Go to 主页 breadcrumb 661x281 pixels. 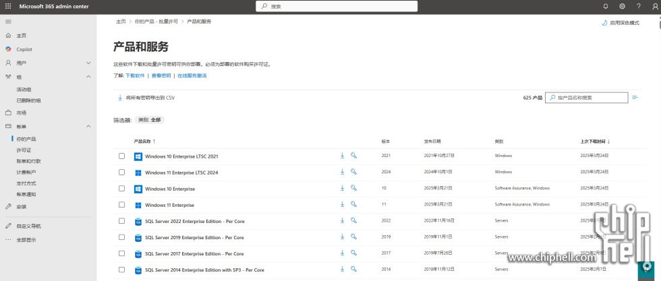121,21
